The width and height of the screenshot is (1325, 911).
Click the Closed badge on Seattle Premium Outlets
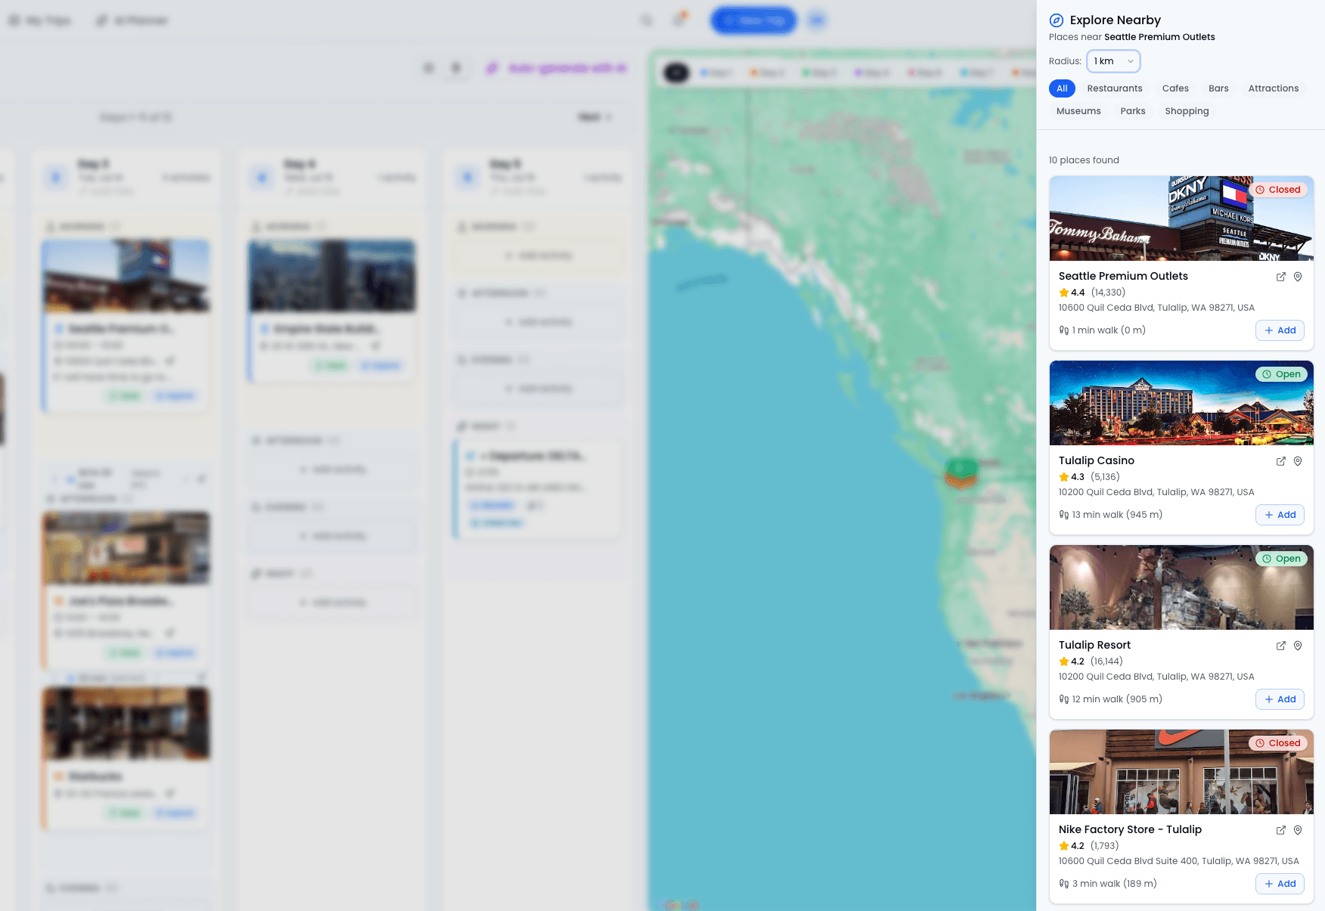(x=1278, y=190)
